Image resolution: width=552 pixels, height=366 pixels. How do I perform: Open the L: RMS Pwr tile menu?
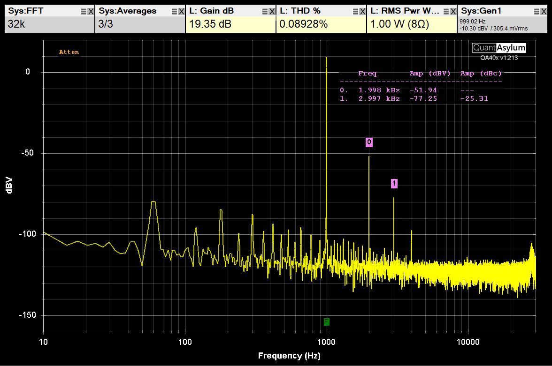(446, 12)
